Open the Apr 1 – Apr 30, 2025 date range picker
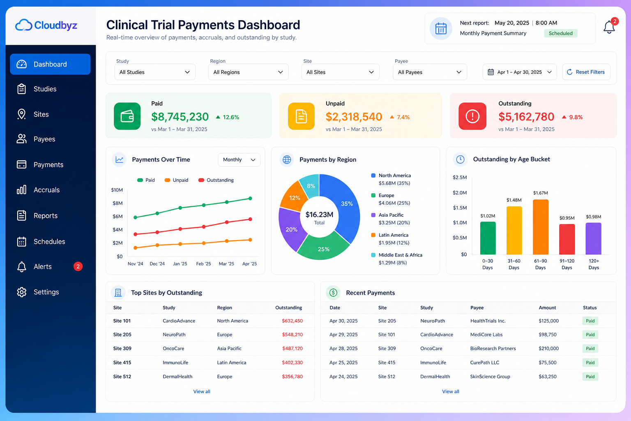Screen dimensions: 631x421 [520, 72]
